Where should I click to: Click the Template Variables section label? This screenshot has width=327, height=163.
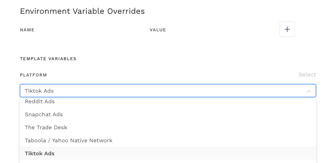coord(48,59)
